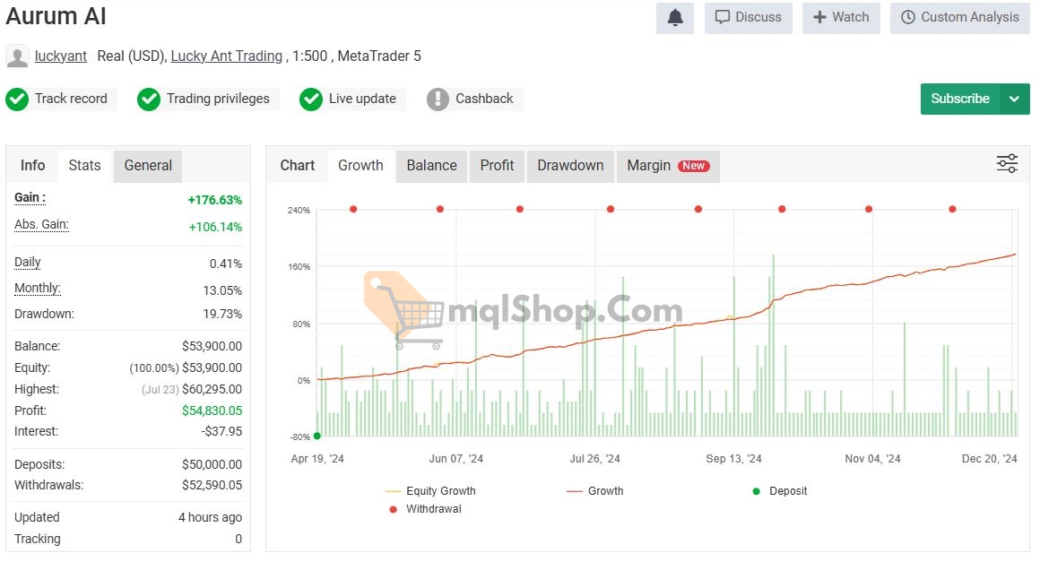Open the Lucky Ant Trading link
Viewport: 1040px width, 562px height.
pyautogui.click(x=226, y=56)
